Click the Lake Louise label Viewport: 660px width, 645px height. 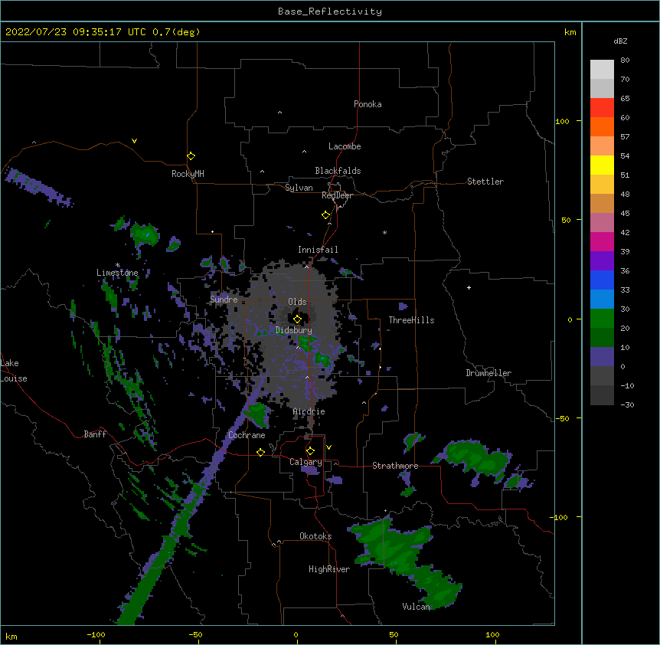pos(14,371)
